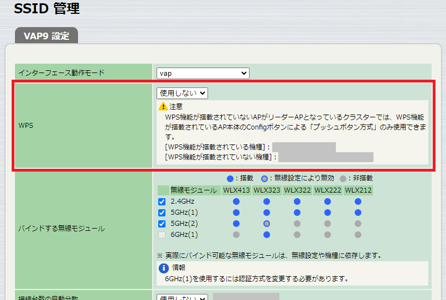Click the [WPS機能が搭載されていない機種] line
Viewport: 446px width, 300px height.
[221, 157]
